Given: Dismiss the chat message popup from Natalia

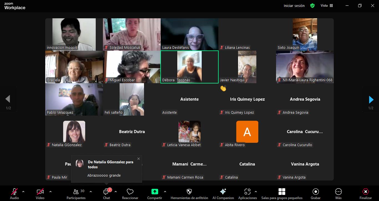Looking at the screenshot, I should [x=138, y=159].
